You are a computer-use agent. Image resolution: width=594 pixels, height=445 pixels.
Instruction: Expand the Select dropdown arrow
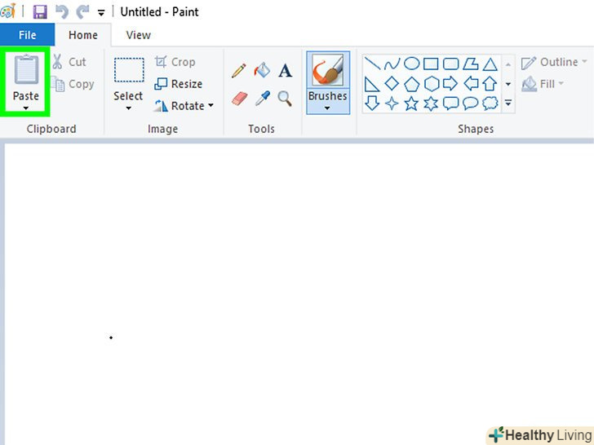click(128, 108)
